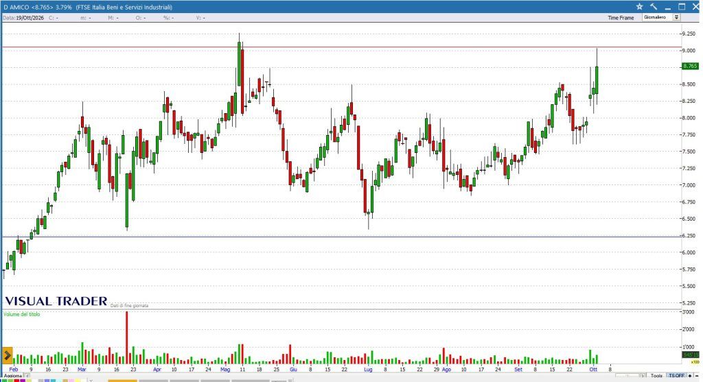Click the tallest red volume bar in March
703x382 pixels.
click(126, 337)
